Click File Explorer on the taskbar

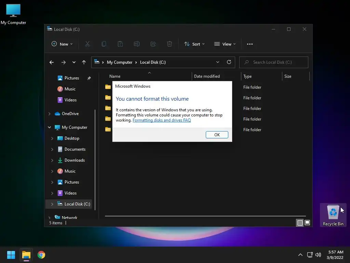(x=26, y=255)
